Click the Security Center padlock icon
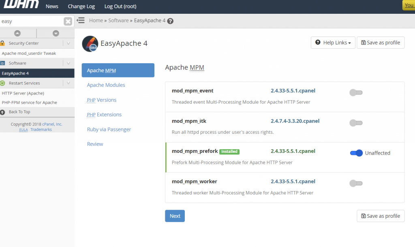 pos(3,43)
